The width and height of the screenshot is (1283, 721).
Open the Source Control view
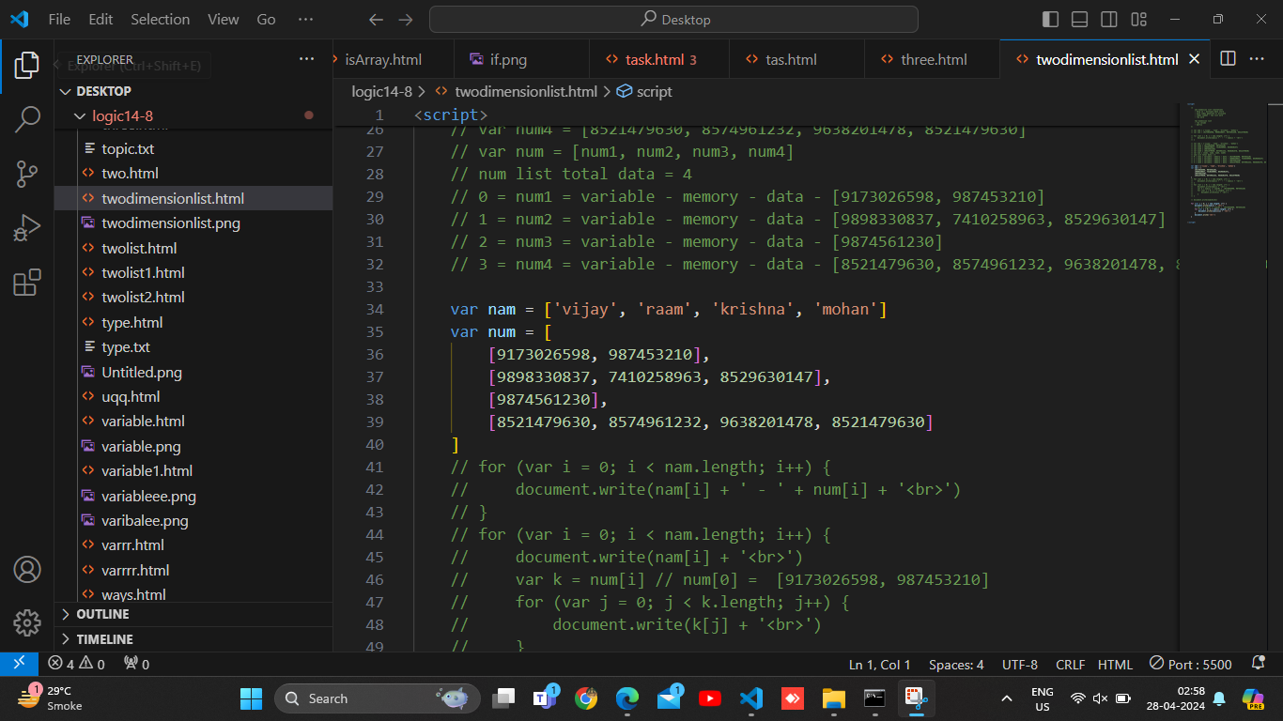27,174
